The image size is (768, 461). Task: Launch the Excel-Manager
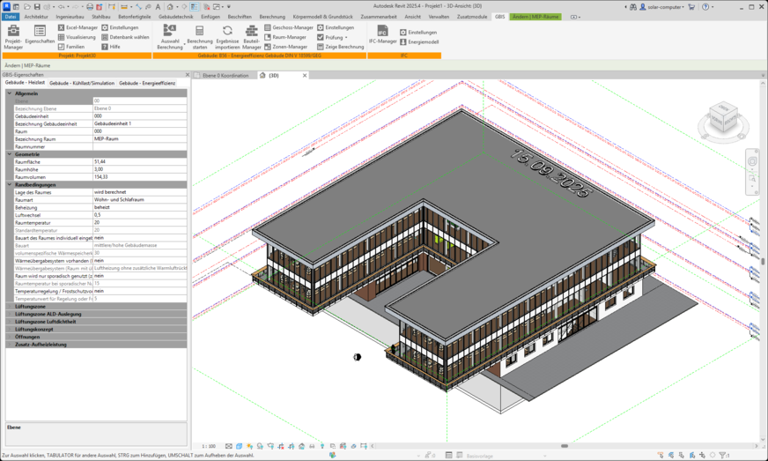pyautogui.click(x=78, y=27)
